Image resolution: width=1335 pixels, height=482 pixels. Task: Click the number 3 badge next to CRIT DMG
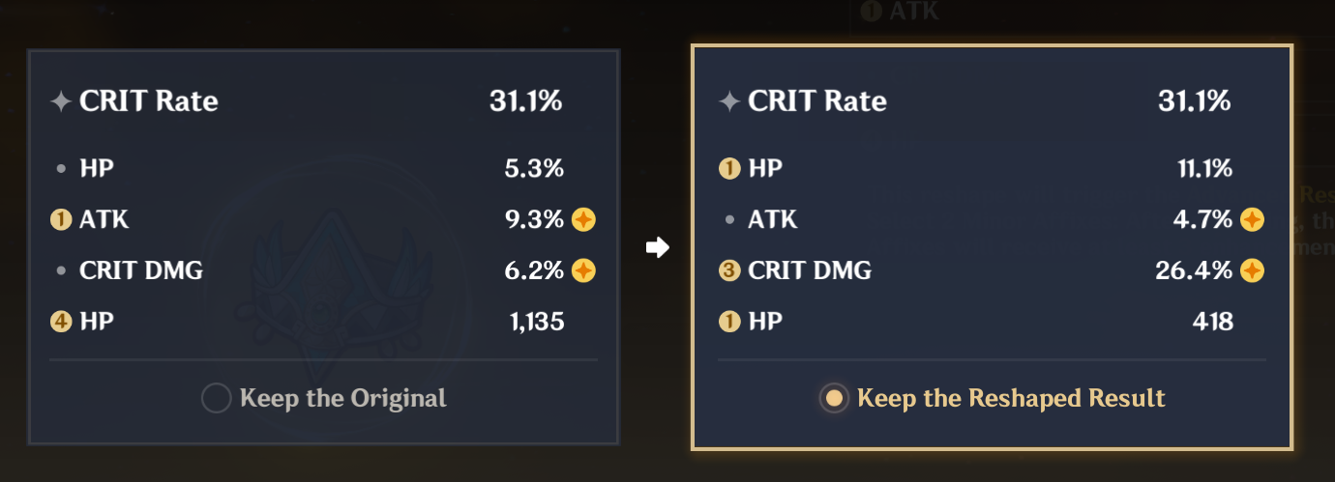tap(729, 270)
